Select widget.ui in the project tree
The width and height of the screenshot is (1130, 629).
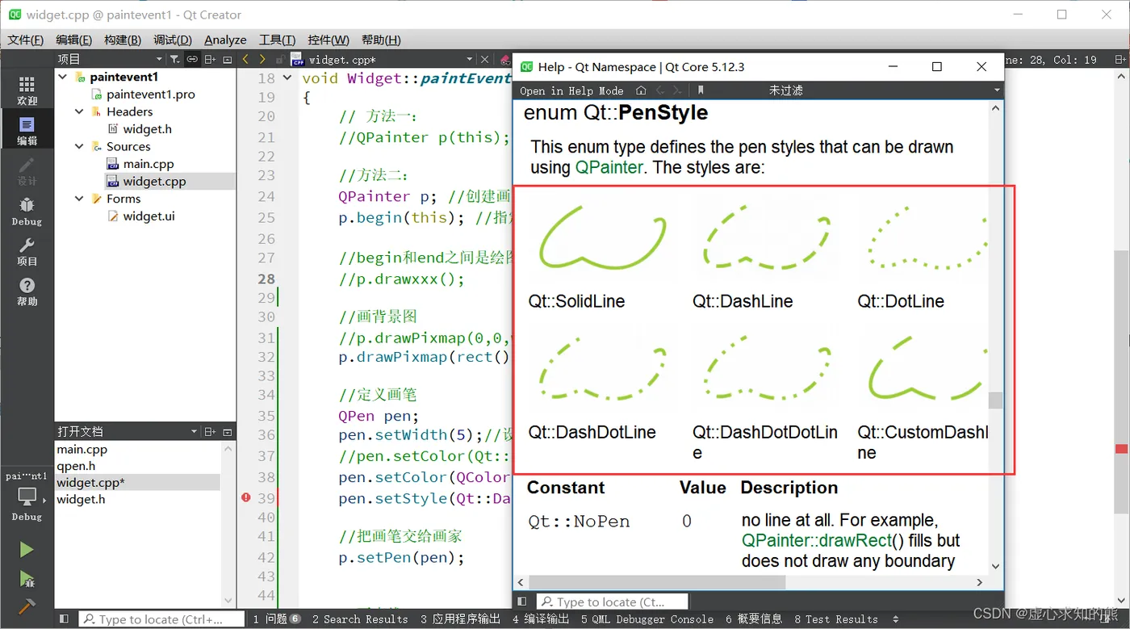[x=149, y=216]
